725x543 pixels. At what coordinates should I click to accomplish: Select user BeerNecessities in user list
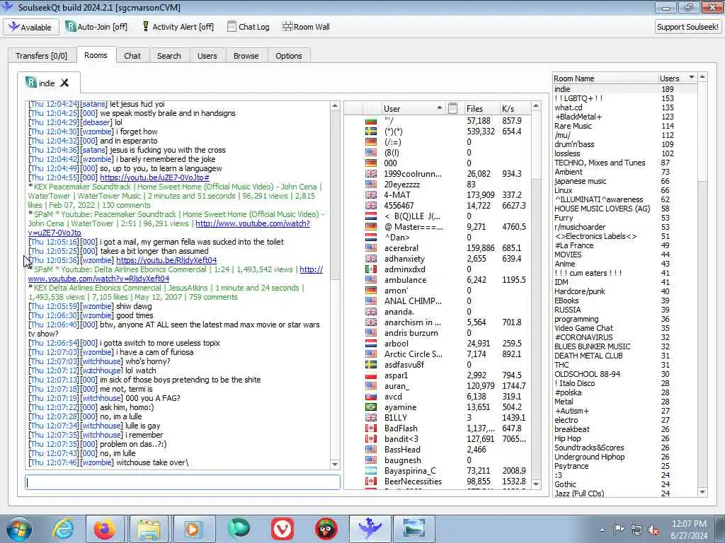(438, 481)
